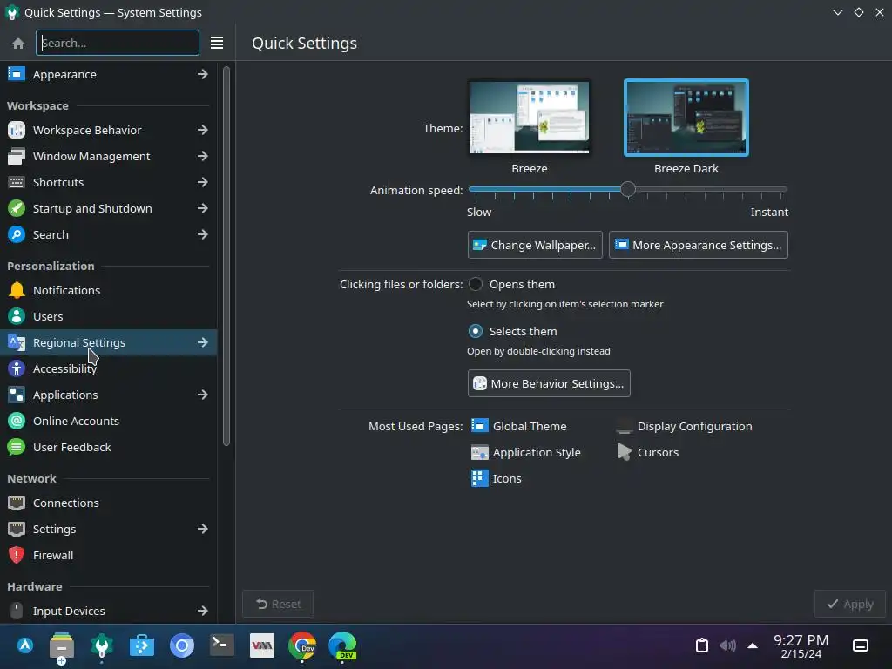Open the Notifications settings entry

(108, 290)
